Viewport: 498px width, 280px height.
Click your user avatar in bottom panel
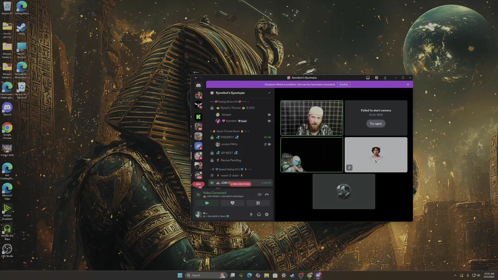click(198, 214)
